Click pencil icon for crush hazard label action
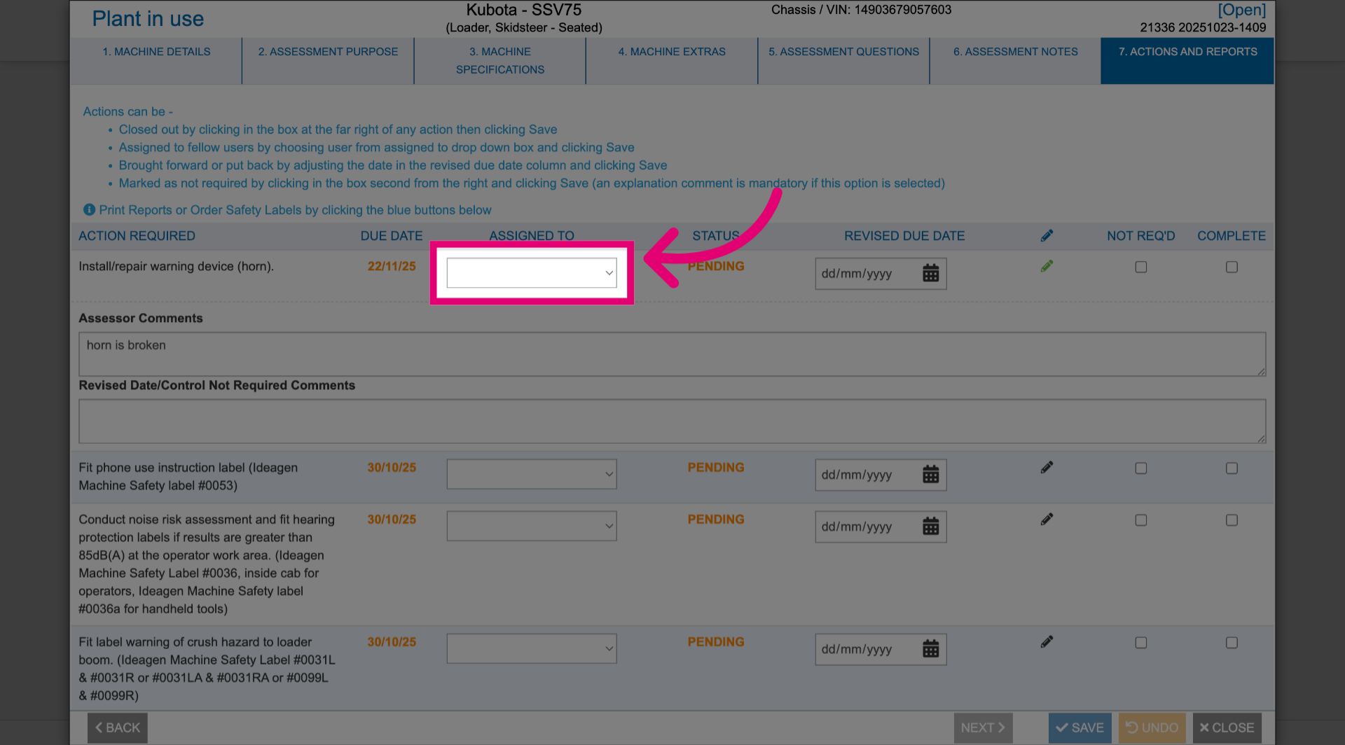The image size is (1345, 745). point(1047,641)
